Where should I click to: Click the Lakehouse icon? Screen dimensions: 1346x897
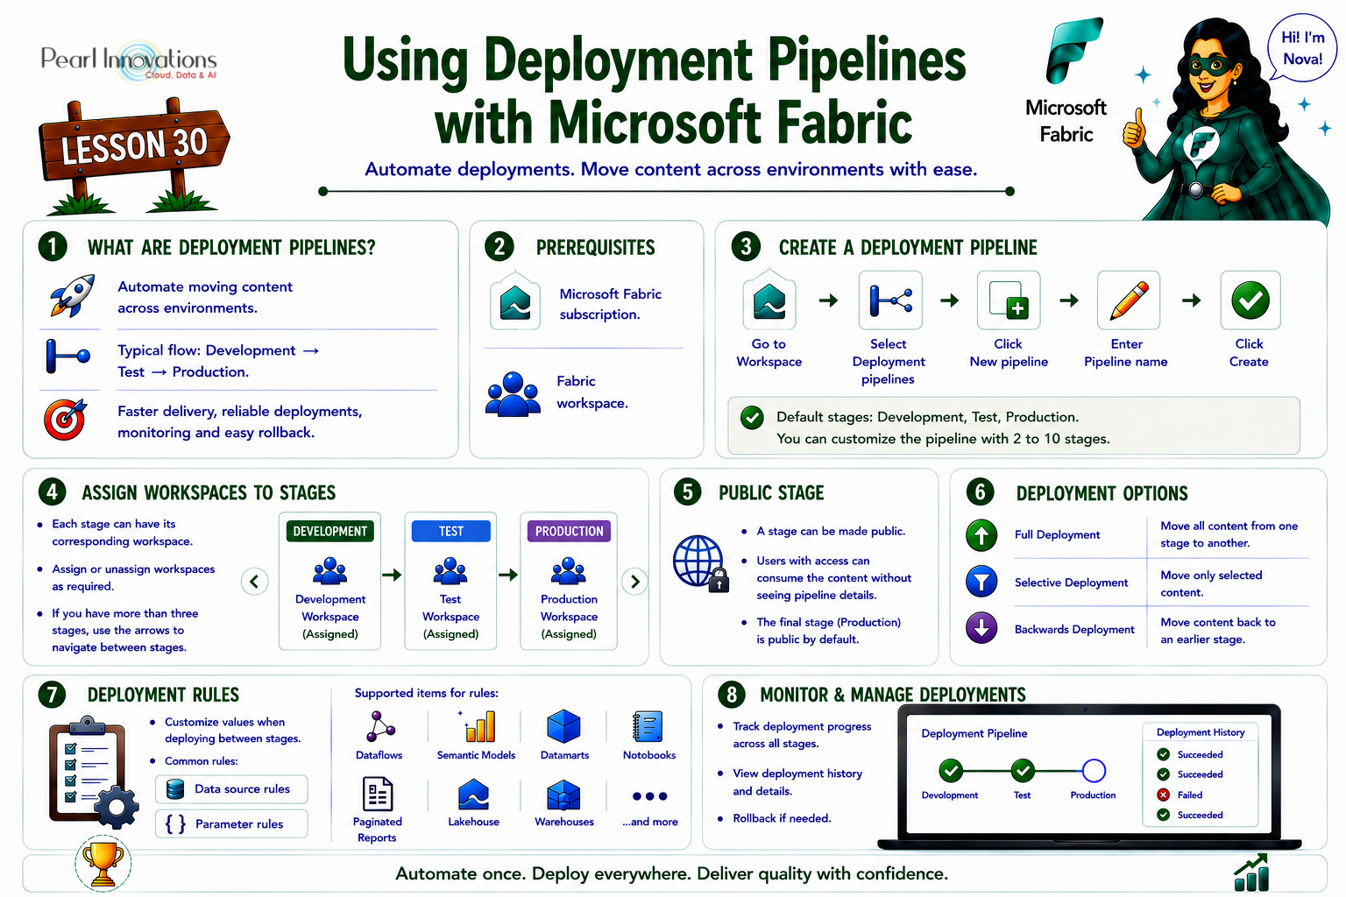coord(474,795)
